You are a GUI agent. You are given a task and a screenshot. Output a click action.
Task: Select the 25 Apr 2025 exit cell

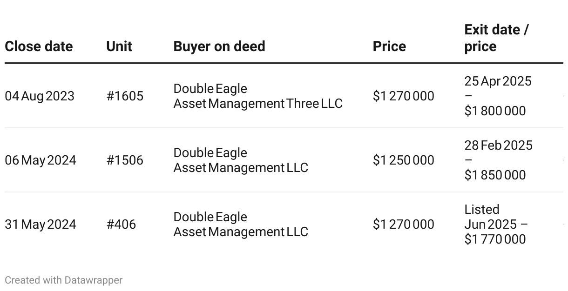coord(498,96)
